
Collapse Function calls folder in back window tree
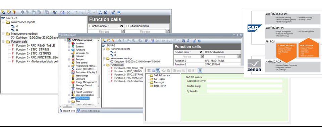tap(3, 42)
